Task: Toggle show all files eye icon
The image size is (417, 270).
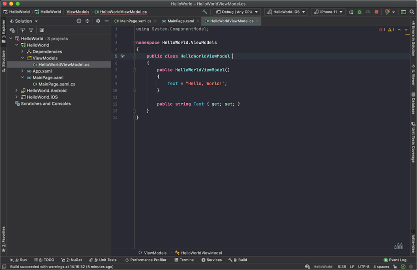Action: [x=12, y=30]
